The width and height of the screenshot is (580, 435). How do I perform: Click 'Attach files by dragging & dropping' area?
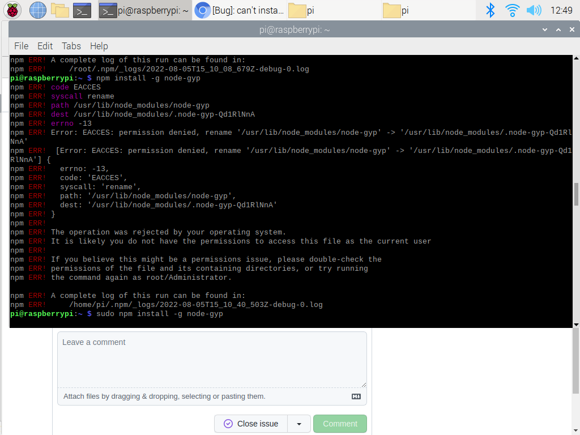tap(164, 396)
